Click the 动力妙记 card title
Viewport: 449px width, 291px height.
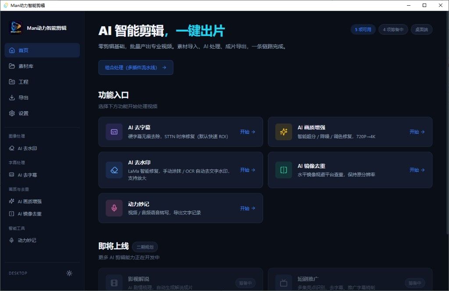(x=139, y=204)
